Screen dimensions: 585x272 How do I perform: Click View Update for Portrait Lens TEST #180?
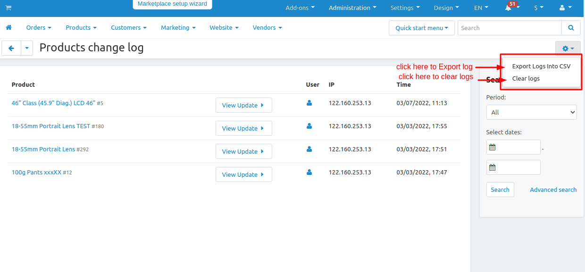point(244,128)
